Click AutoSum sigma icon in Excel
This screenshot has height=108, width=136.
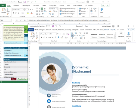pos(91,9)
